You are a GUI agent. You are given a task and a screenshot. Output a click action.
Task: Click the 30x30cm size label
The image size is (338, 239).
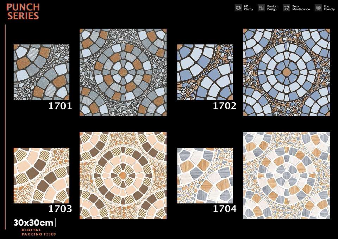tap(33, 223)
